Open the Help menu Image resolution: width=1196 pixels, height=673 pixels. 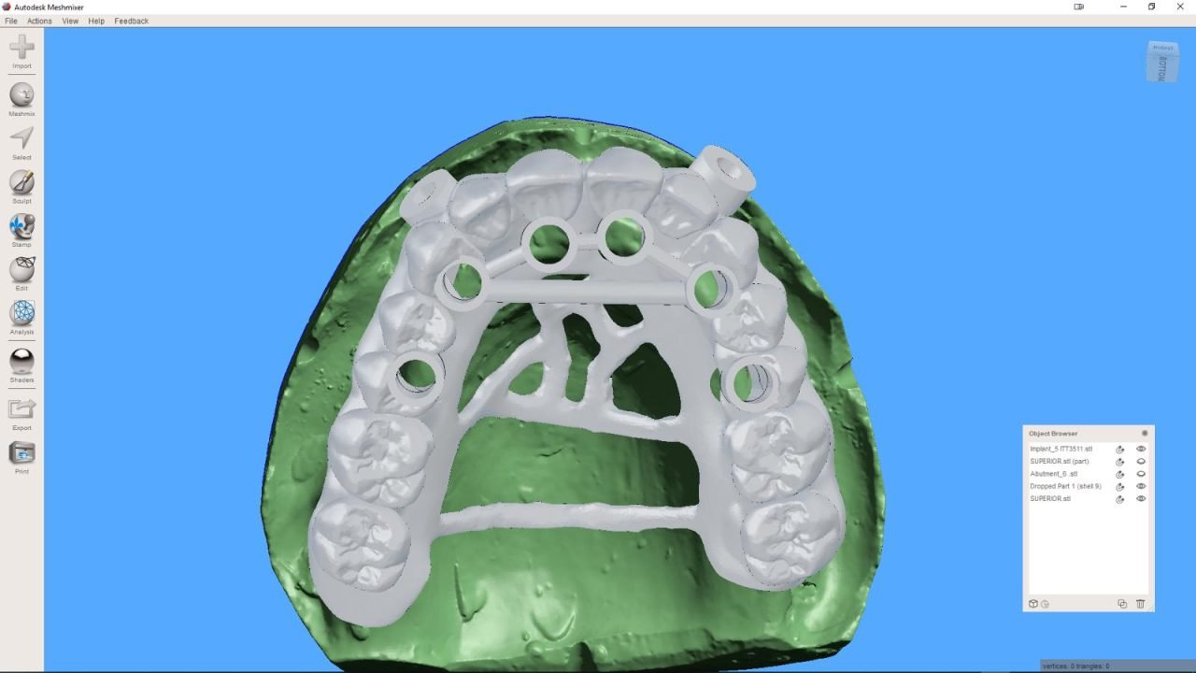click(x=96, y=21)
